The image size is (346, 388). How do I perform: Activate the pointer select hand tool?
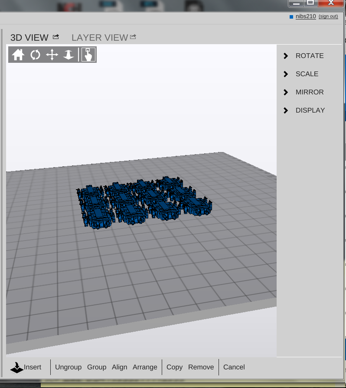tap(88, 55)
